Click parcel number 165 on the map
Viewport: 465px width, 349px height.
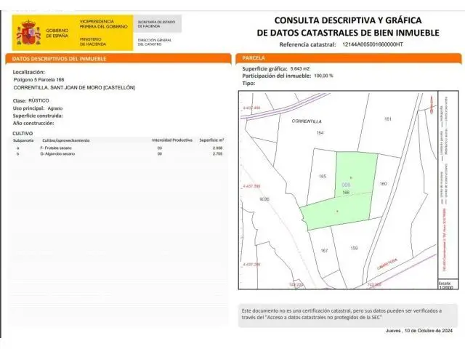click(323, 176)
